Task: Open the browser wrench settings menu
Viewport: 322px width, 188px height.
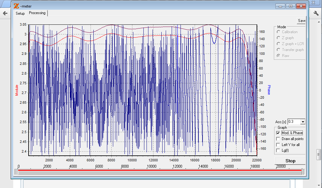Action: [316, 13]
